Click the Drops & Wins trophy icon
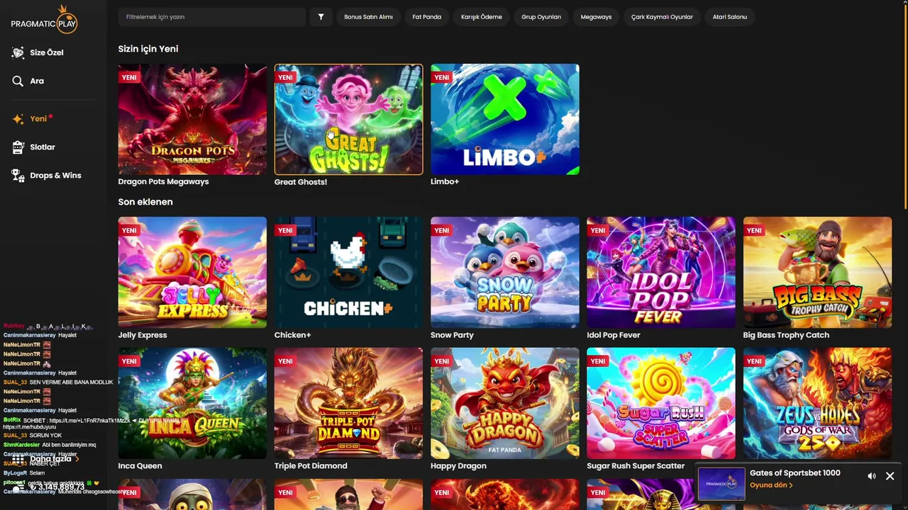 point(18,175)
